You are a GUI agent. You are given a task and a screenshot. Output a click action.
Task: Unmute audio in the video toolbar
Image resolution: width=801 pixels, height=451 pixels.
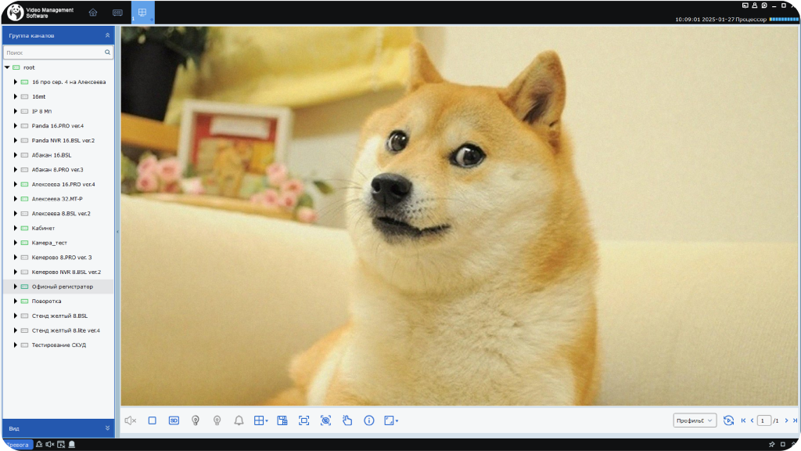(131, 420)
